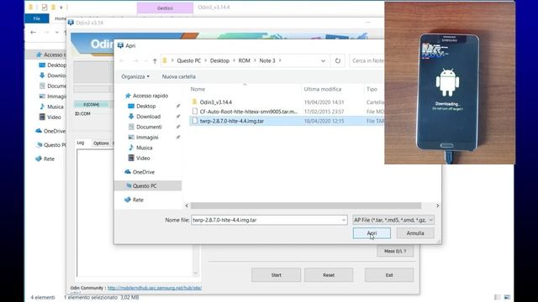Sort files by Nome column
The width and height of the screenshot is (538, 302).
click(x=198, y=89)
